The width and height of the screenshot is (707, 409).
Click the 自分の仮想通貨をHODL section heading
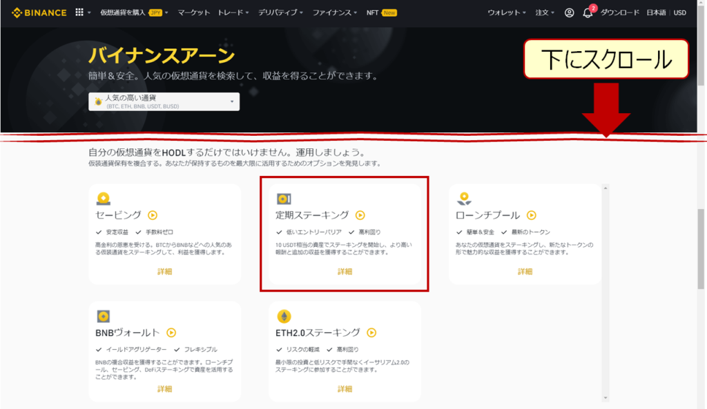pos(226,152)
